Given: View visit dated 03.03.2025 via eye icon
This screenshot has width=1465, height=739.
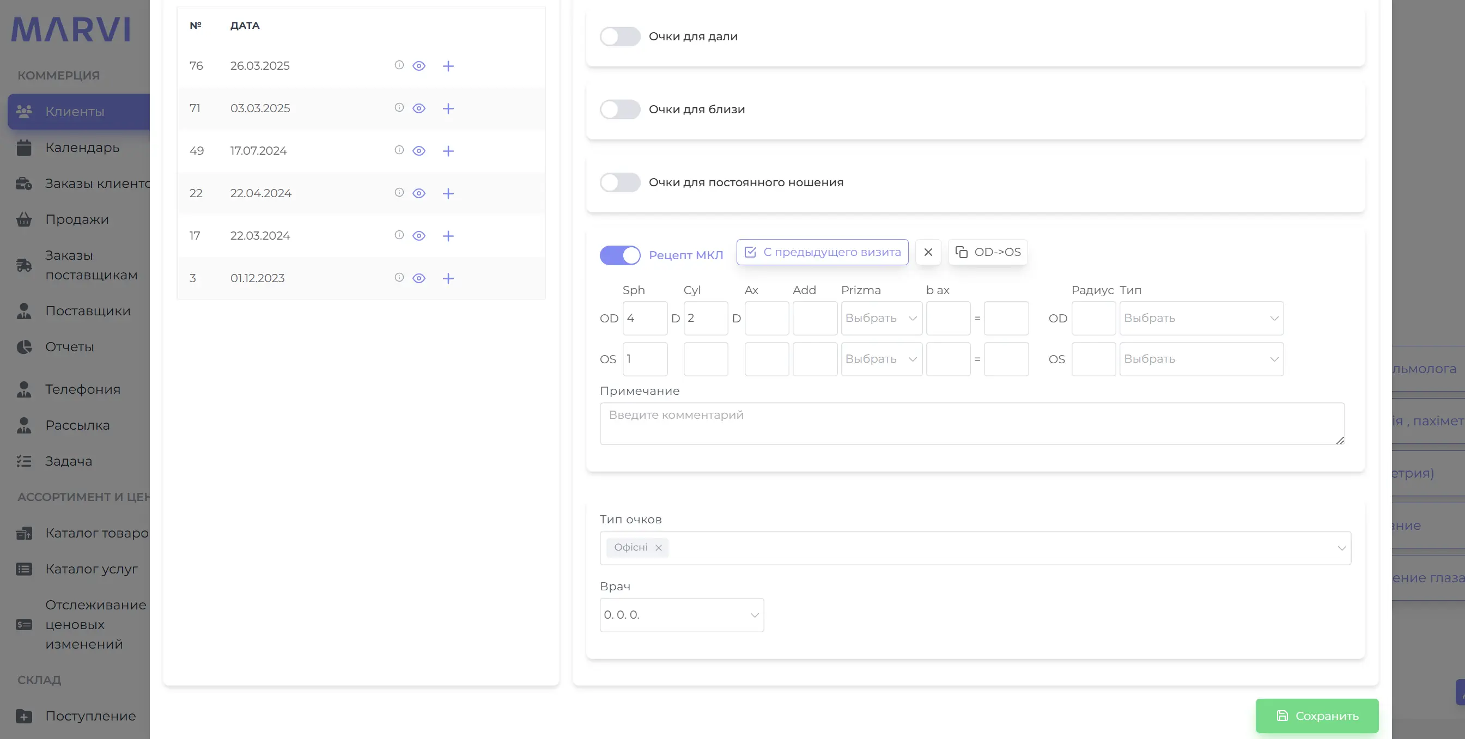Looking at the screenshot, I should point(419,108).
